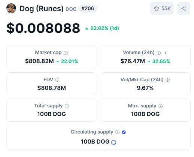
Task: Select the DOG ticker symbol
Action: 71,9
